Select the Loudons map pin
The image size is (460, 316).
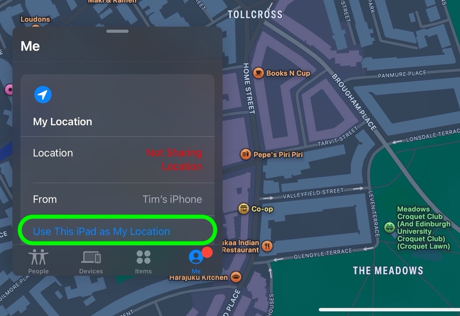(35, 19)
